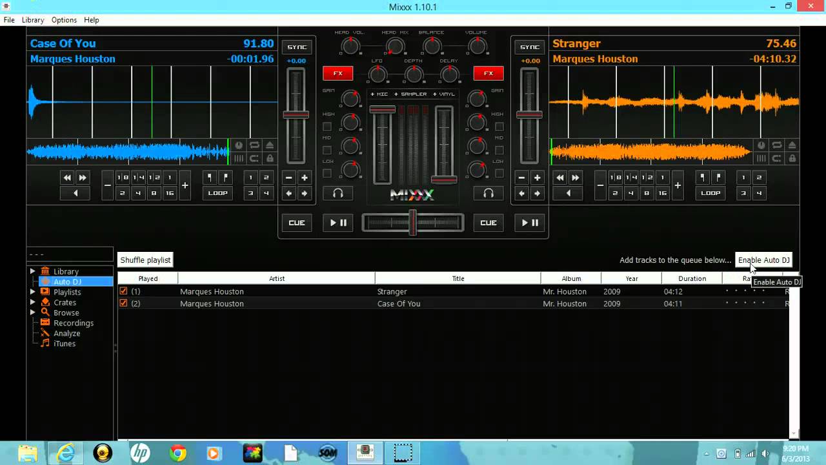Uncheck the Stranger track played checkbox
Image resolution: width=826 pixels, height=465 pixels.
(x=124, y=291)
